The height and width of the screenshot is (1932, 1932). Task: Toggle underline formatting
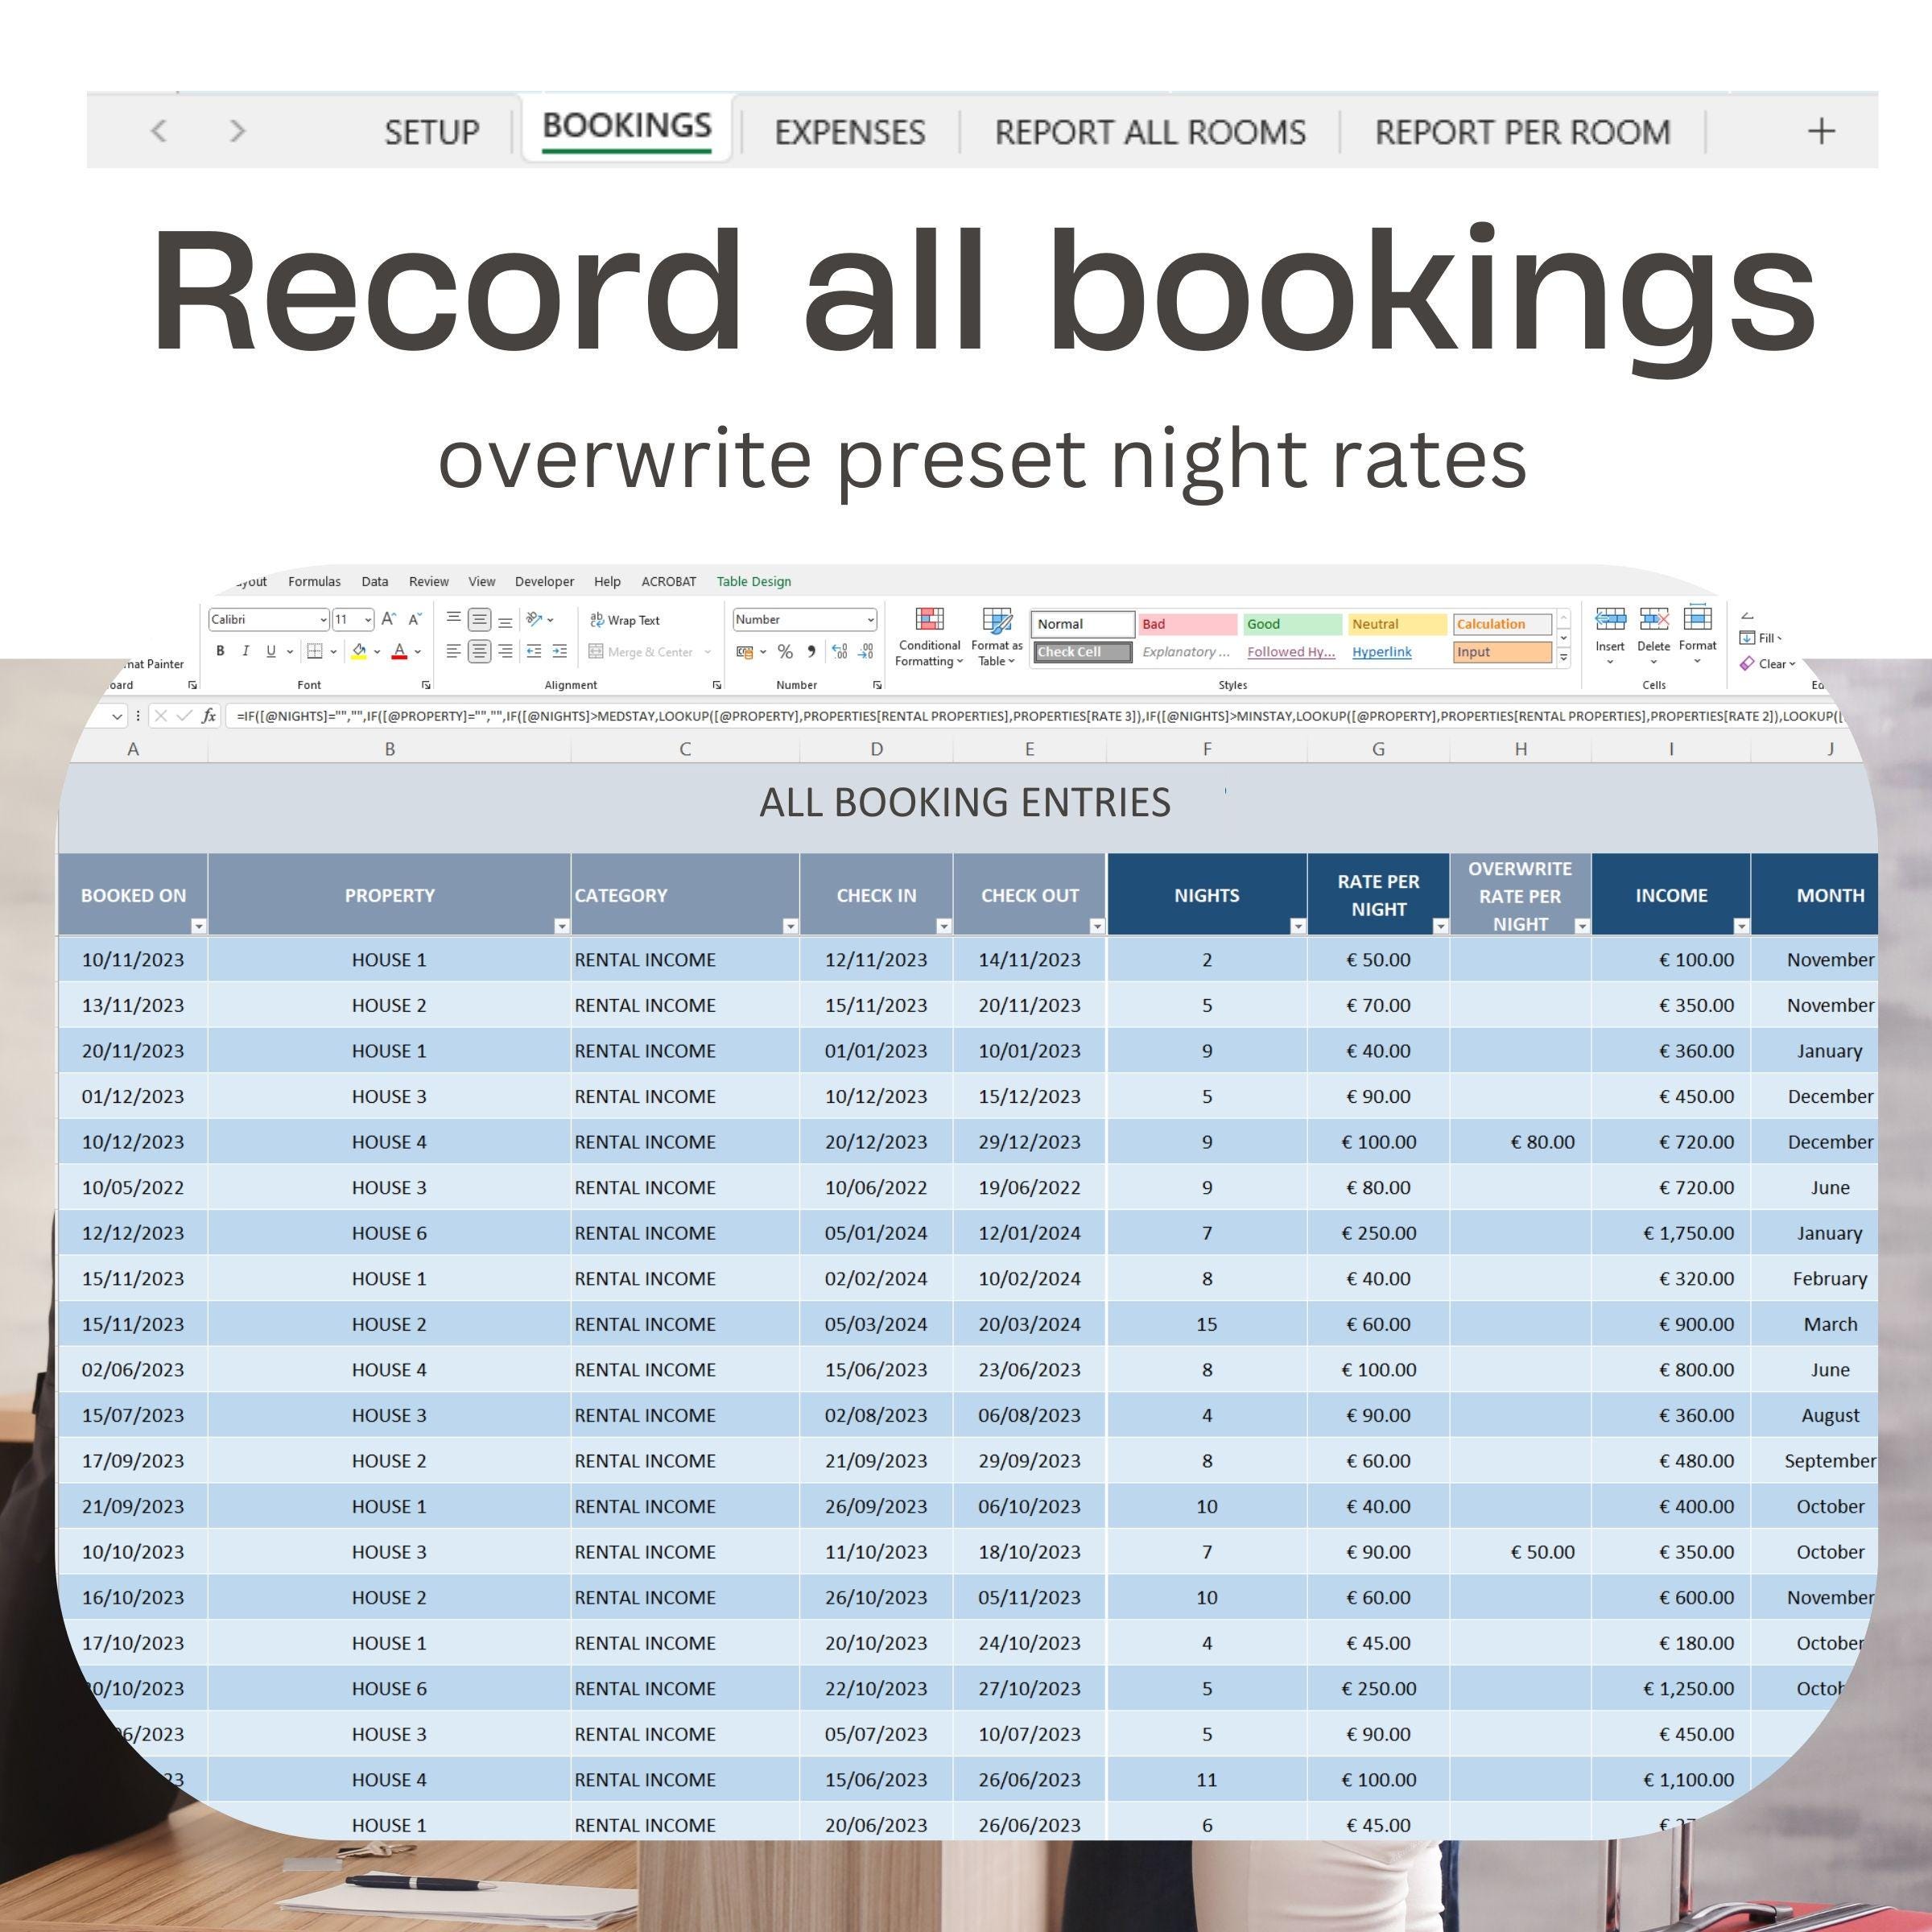point(271,651)
